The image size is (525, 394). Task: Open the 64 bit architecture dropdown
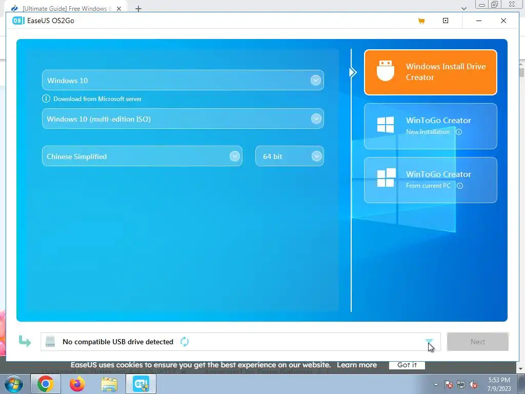point(316,156)
